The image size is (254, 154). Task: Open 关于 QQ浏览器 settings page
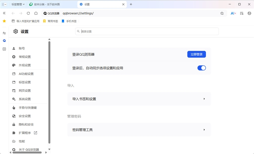pyautogui.click(x=28, y=149)
